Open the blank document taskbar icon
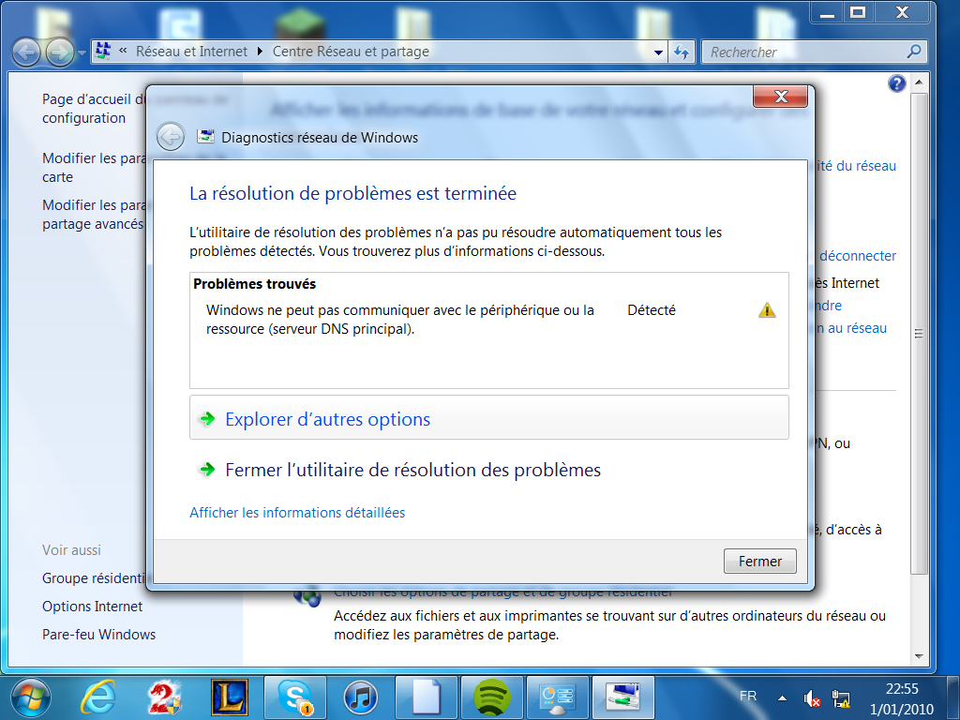 point(427,697)
